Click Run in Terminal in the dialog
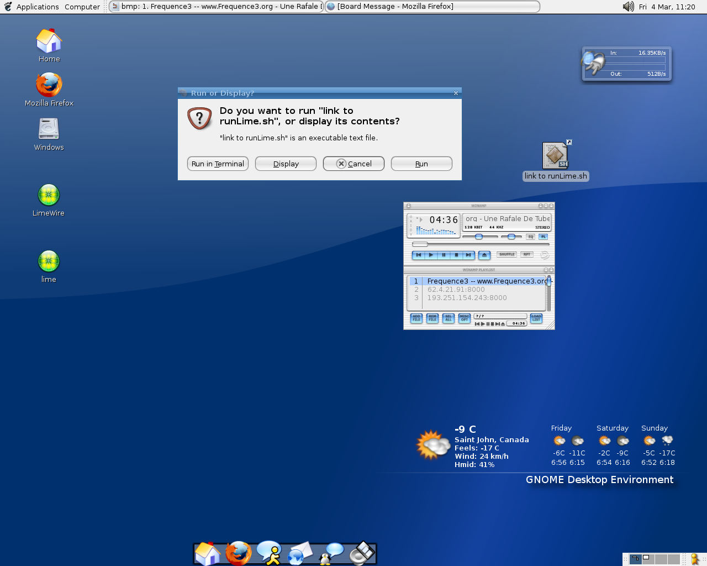This screenshot has height=566, width=707. (x=218, y=164)
